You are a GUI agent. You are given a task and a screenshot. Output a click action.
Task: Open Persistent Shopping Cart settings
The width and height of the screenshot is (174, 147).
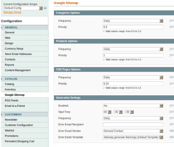coord(25,141)
